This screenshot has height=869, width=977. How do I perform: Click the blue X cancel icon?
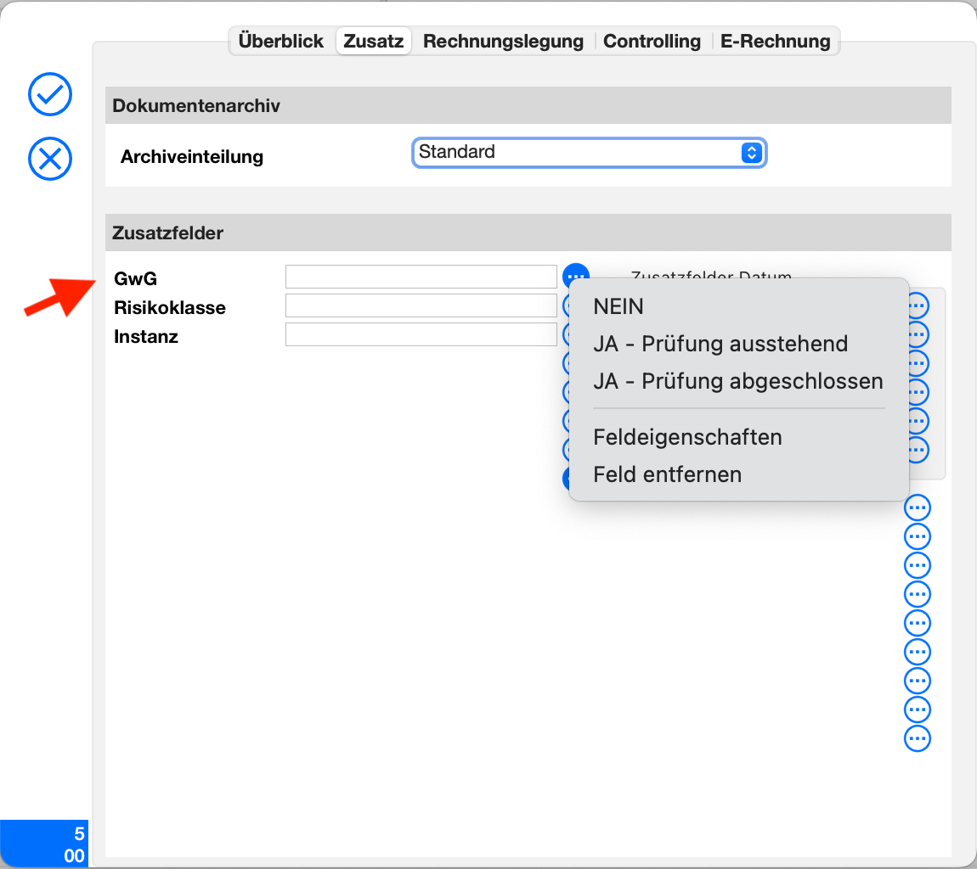50,159
